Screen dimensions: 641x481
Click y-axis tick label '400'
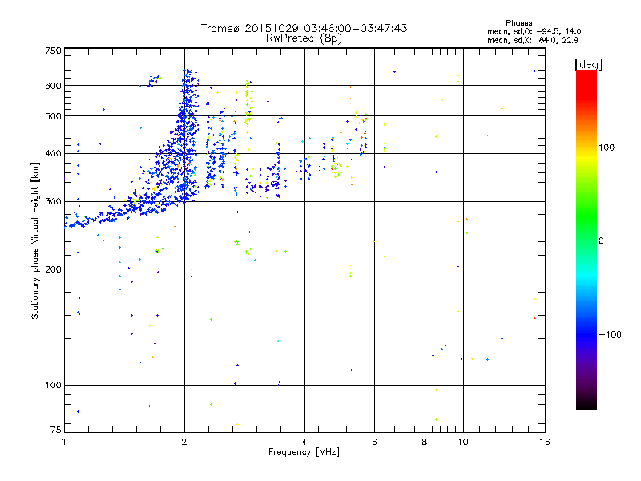click(53, 153)
